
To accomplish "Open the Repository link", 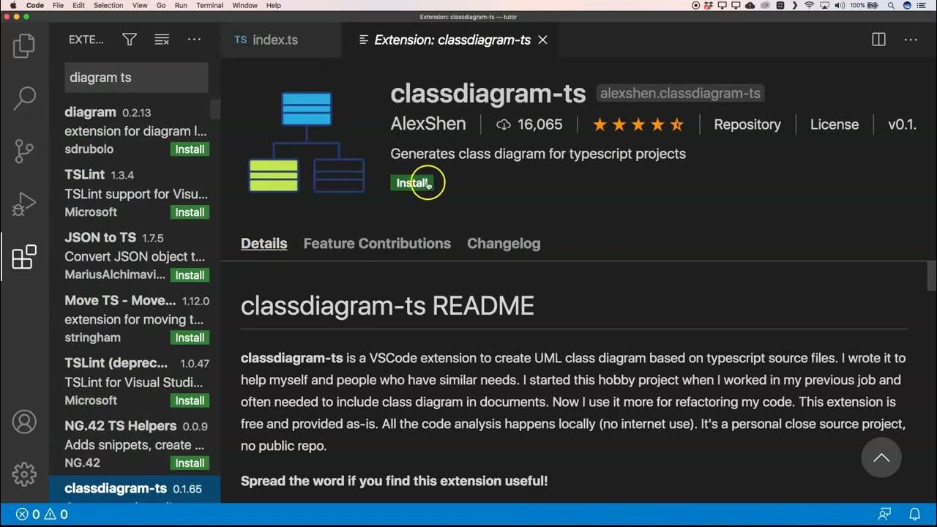I will pyautogui.click(x=747, y=124).
